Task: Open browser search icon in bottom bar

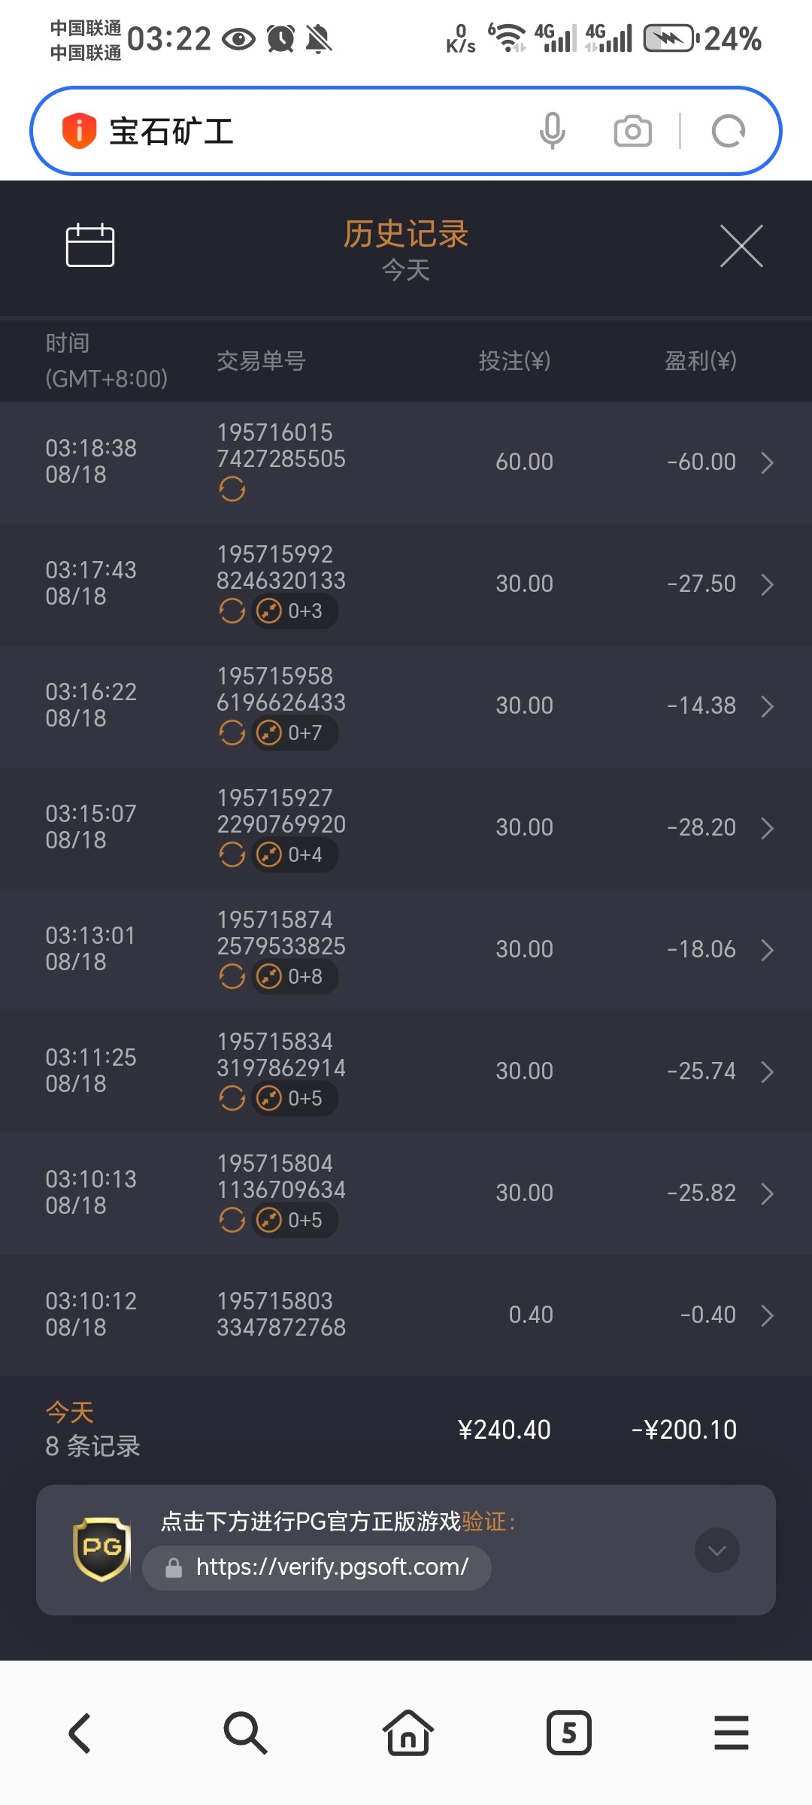Action: tap(245, 1734)
